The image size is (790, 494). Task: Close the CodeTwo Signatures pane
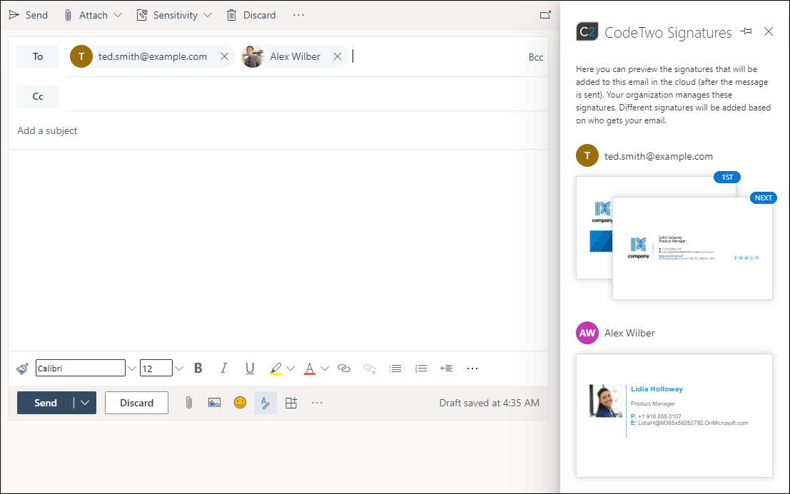point(769,31)
